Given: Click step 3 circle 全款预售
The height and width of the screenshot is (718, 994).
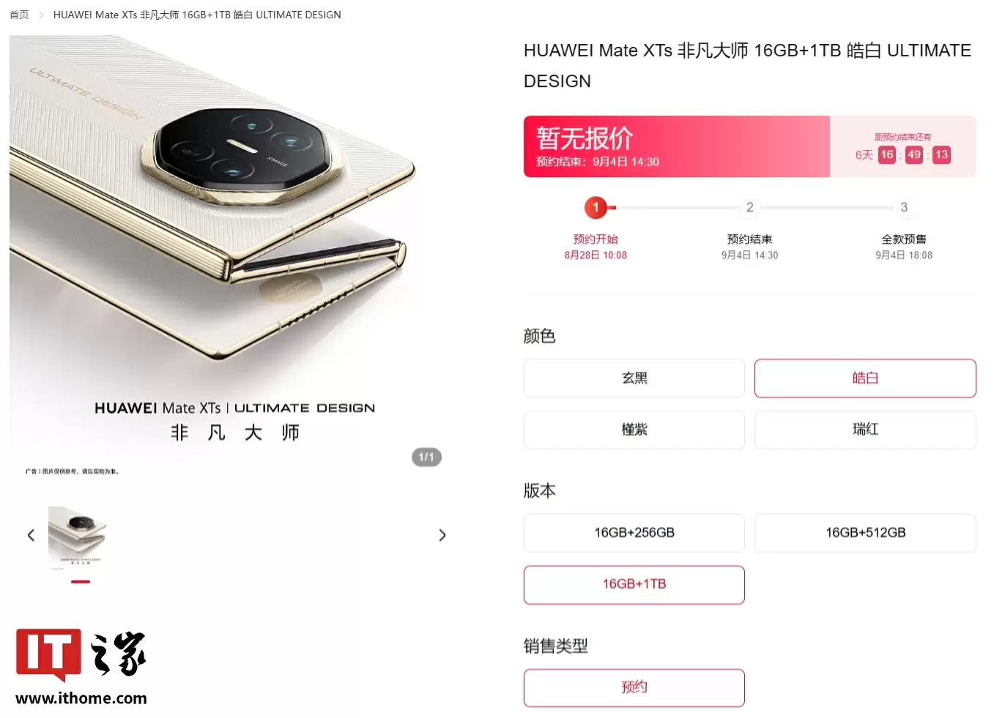Looking at the screenshot, I should point(904,207).
